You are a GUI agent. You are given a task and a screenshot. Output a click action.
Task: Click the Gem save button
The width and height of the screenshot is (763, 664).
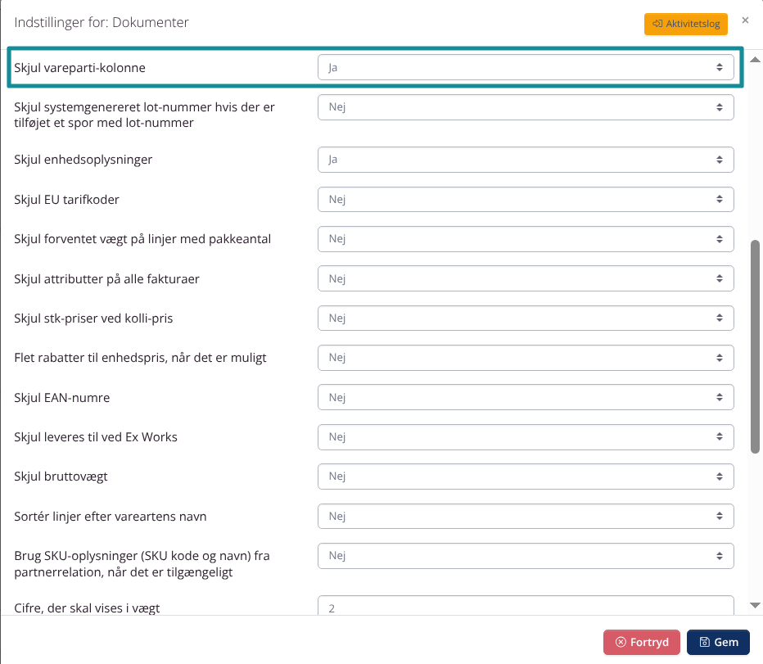[718, 643]
